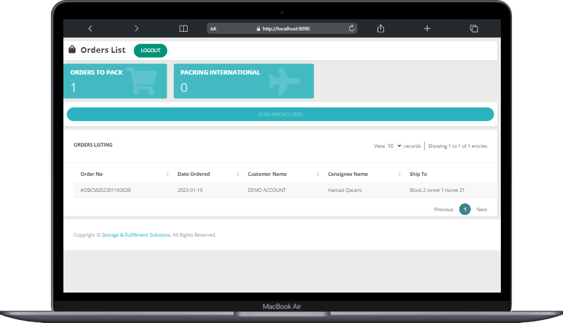Open Storage & Fulfillment Solutions link
The image size is (563, 323).
[x=136, y=235]
